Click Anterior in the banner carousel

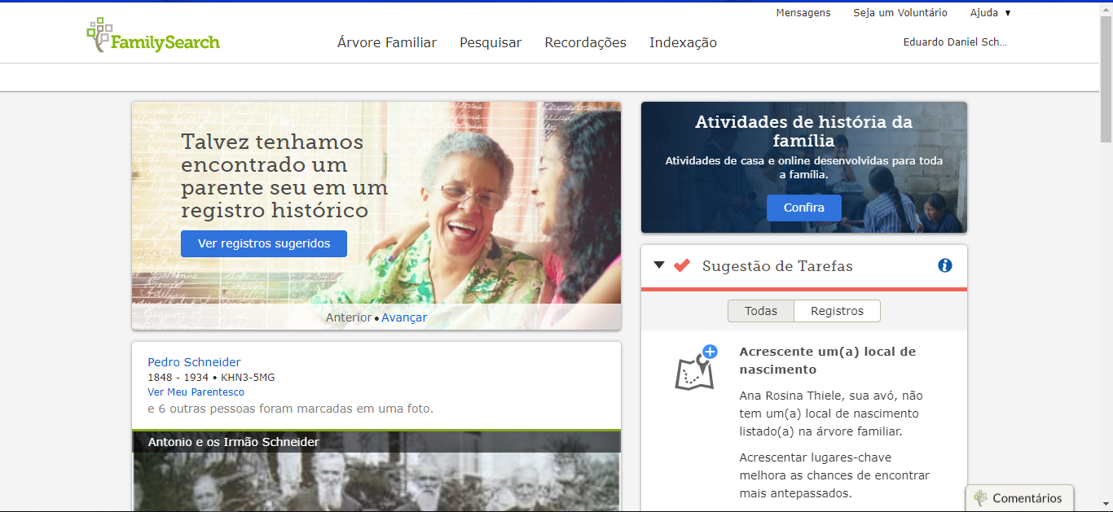point(349,317)
